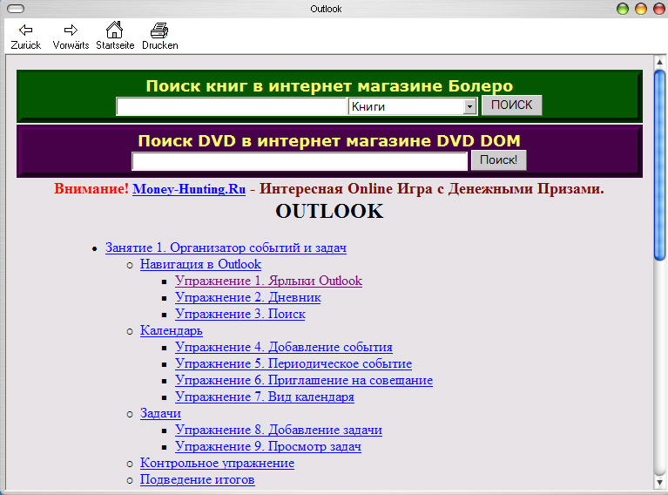Open the Money-Hunting.Ru link
The height and width of the screenshot is (495, 668).
pyautogui.click(x=189, y=189)
